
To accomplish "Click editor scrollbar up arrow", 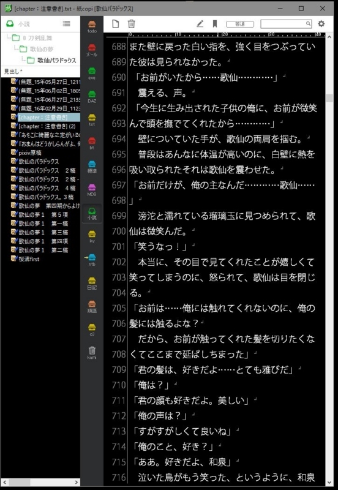I will tap(329, 37).
